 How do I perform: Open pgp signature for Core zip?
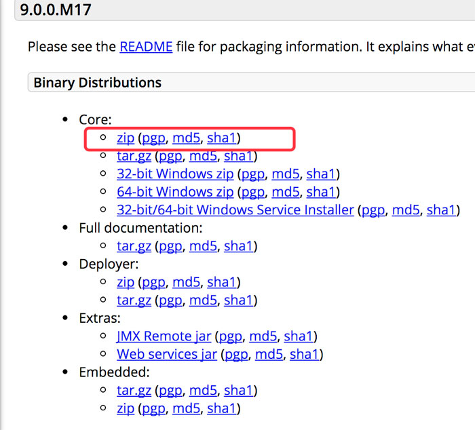pos(153,138)
